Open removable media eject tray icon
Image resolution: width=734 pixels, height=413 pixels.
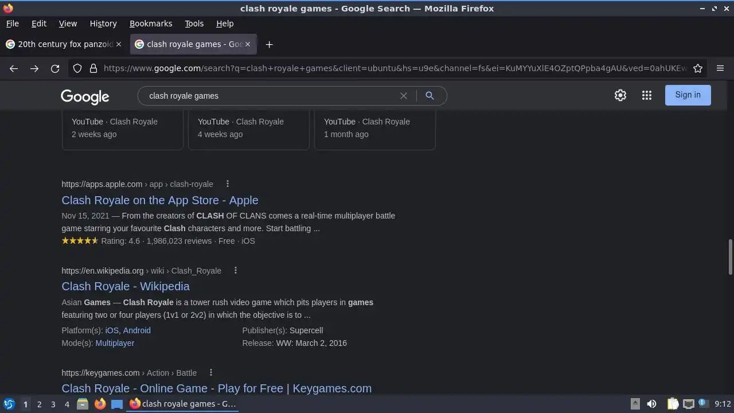(x=635, y=404)
